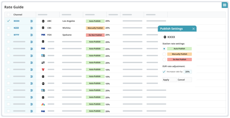Click Auto-Publish badge in KXXX row
230x118 pixels.
pyautogui.click(x=95, y=21)
